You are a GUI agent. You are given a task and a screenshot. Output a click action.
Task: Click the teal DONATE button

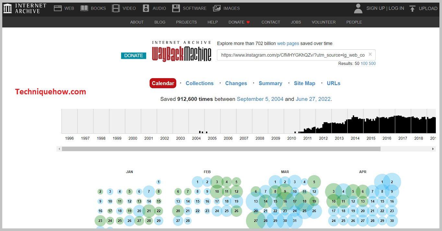[134, 56]
